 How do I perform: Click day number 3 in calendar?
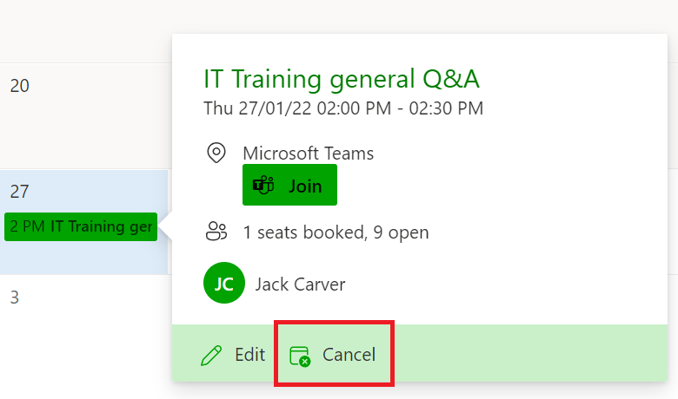pos(15,298)
